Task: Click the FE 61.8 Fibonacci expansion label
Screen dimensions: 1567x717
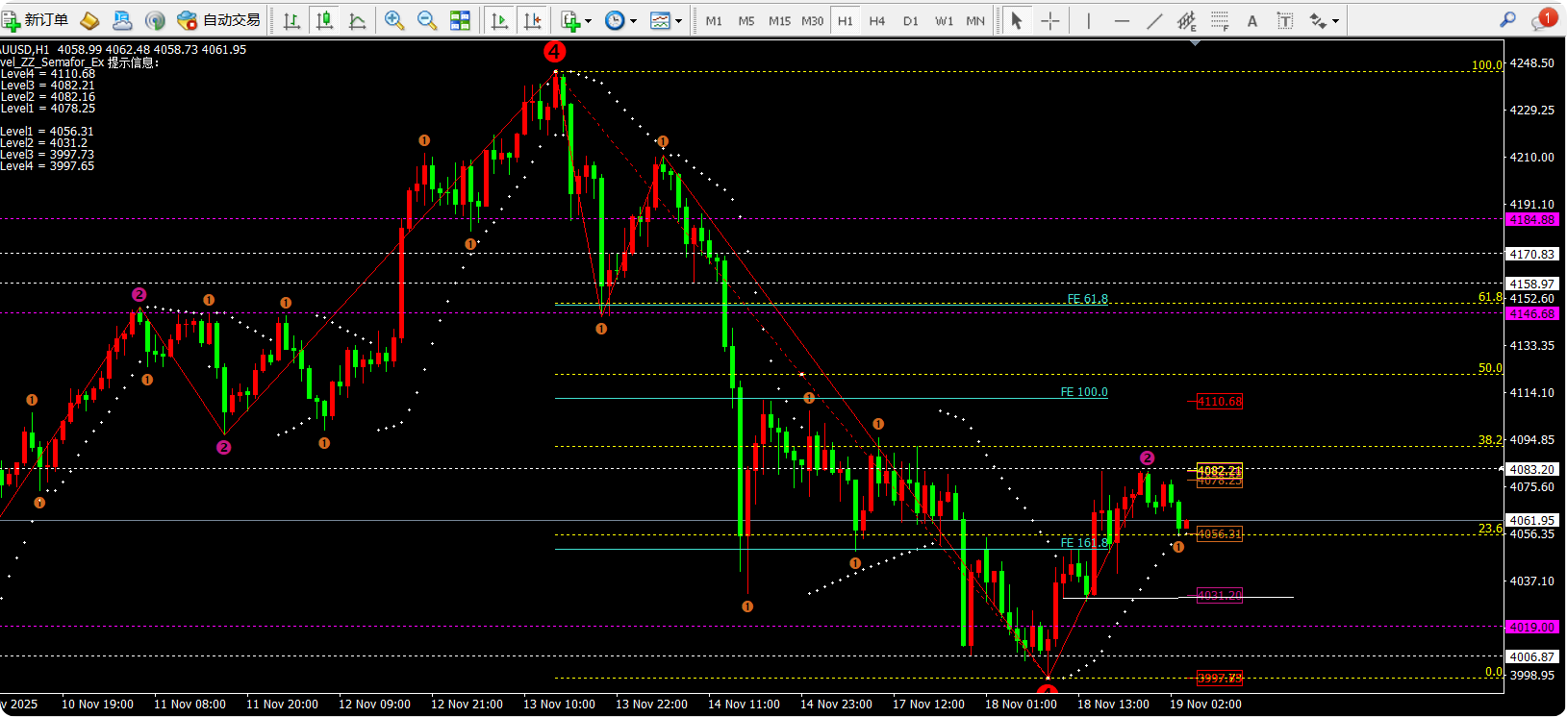Action: point(1087,299)
